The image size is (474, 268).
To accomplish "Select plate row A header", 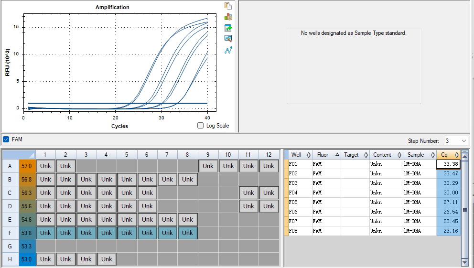I will [10, 166].
